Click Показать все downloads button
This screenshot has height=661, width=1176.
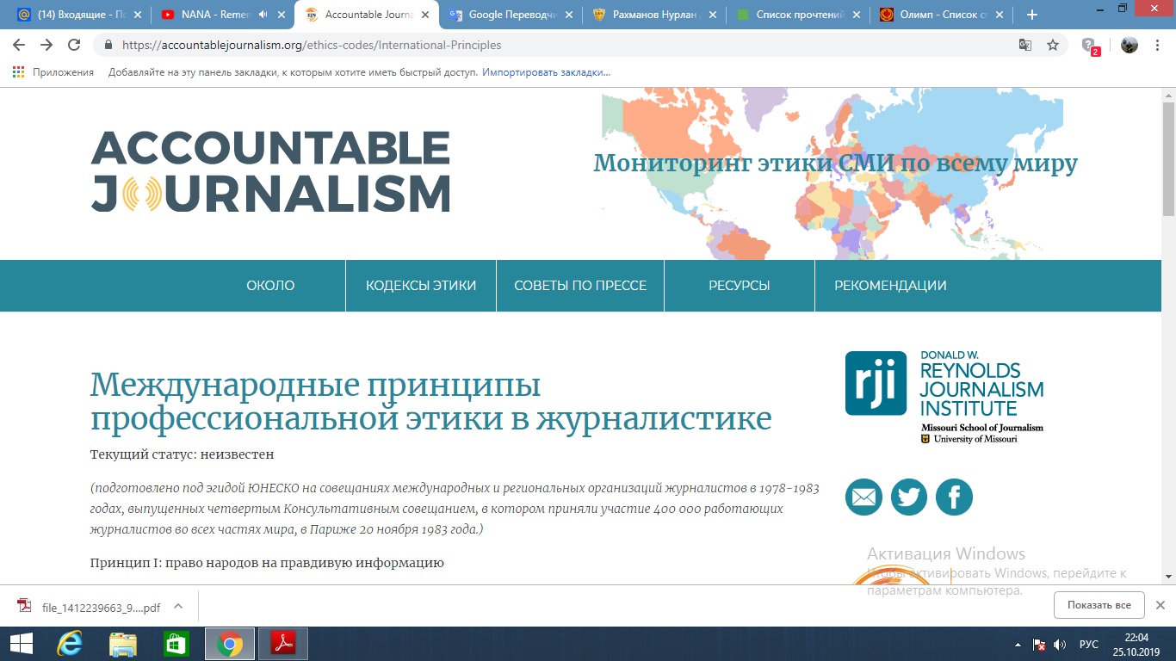pyautogui.click(x=1099, y=605)
